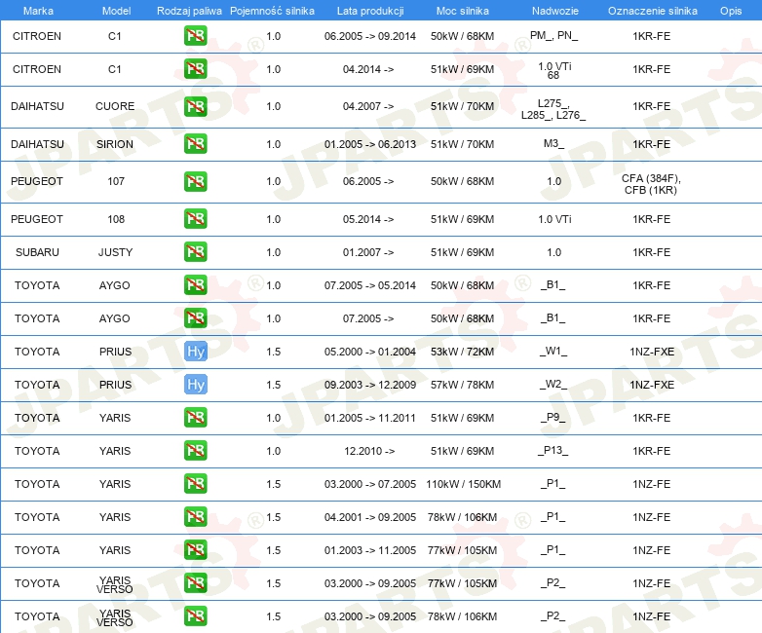Image resolution: width=762 pixels, height=633 pixels.
Task: Click the _W2_ body cell
Action: point(553,385)
